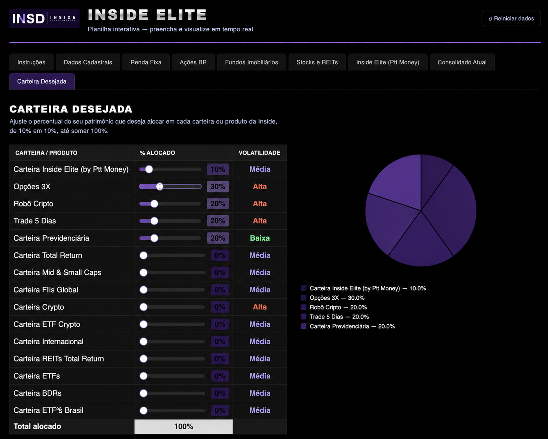Click the Carteira Internacional row label

48,342
